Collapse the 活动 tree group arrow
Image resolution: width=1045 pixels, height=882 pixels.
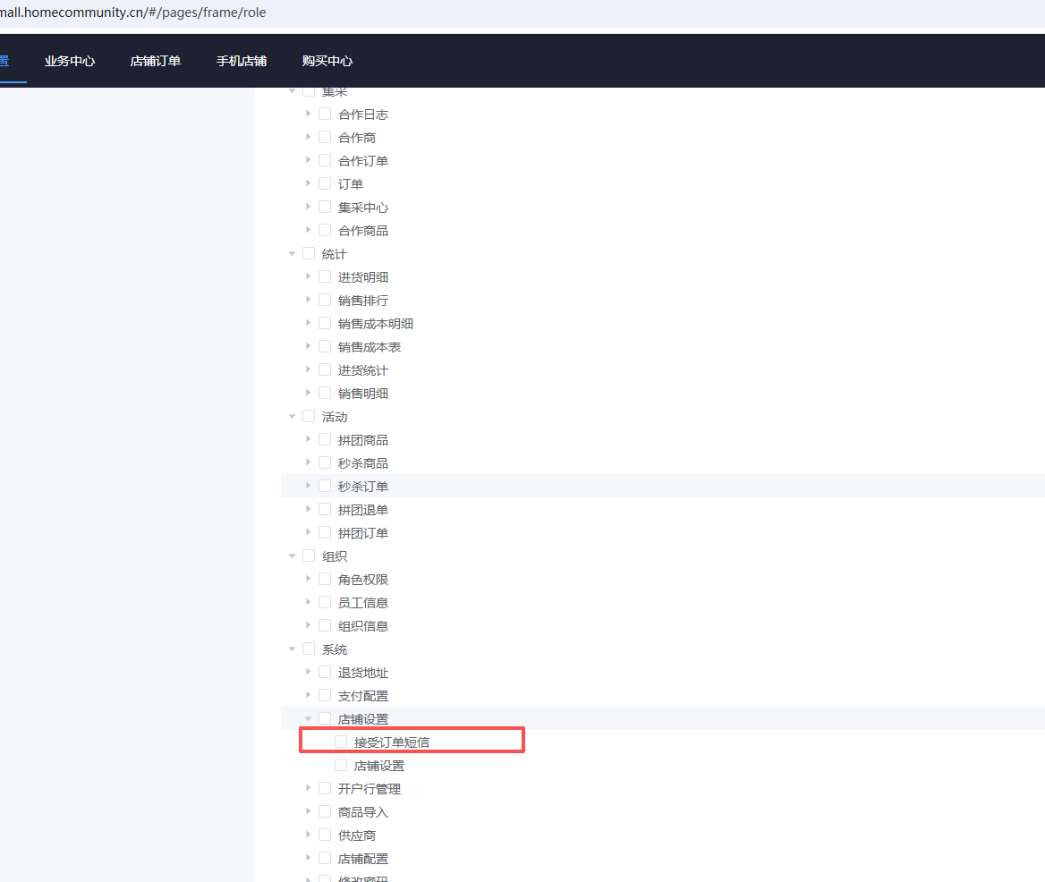[x=293, y=417]
